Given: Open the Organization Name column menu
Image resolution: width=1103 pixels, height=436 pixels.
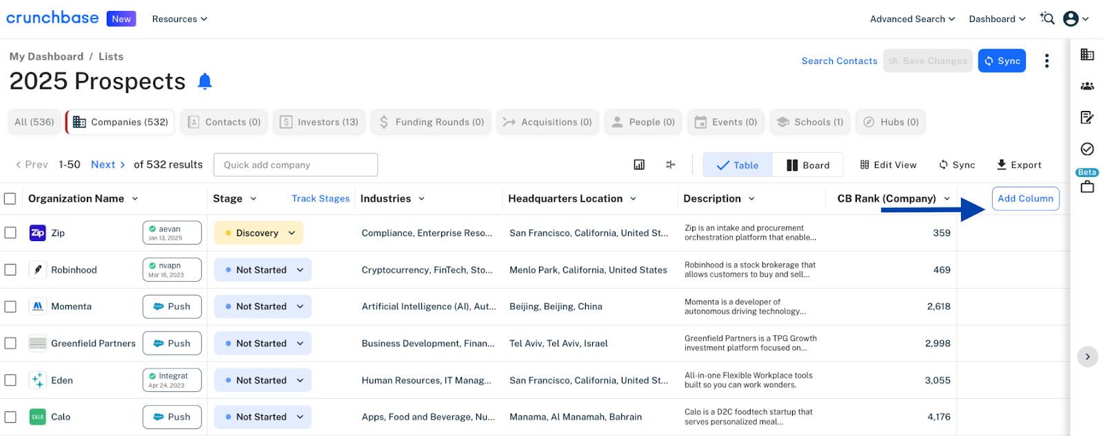Looking at the screenshot, I should [135, 198].
